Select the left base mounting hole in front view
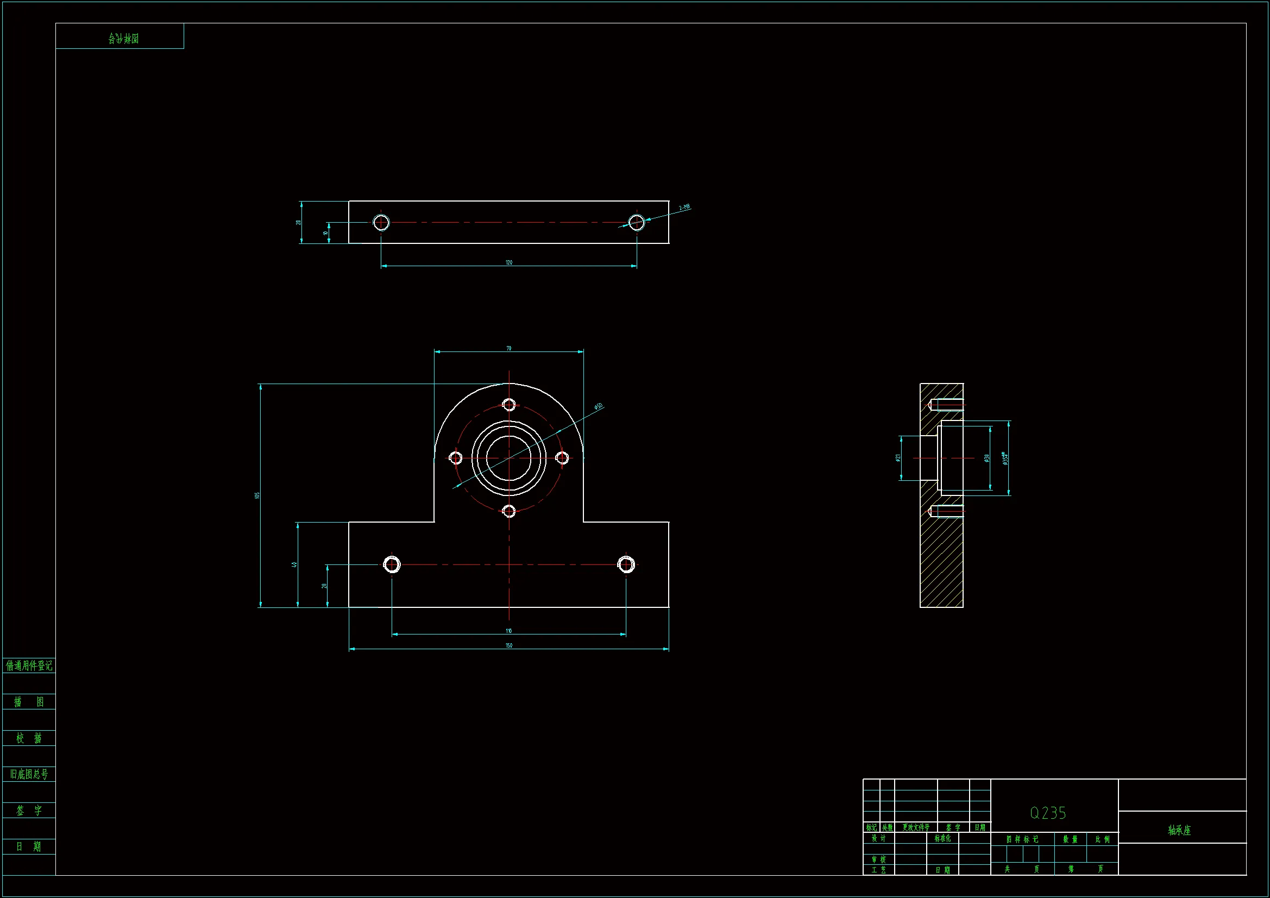 tap(392, 565)
